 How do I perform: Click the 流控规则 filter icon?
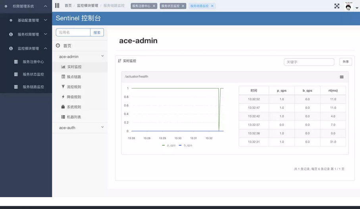click(x=63, y=87)
